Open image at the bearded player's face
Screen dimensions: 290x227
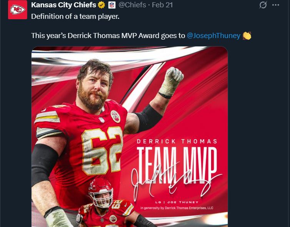point(93,85)
